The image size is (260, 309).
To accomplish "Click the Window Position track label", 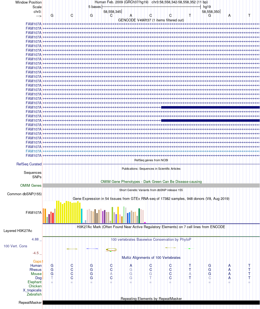I will tap(28, 2).
